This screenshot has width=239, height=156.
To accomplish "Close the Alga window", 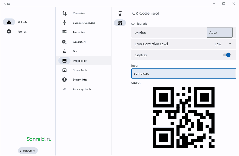I will coord(234,3).
